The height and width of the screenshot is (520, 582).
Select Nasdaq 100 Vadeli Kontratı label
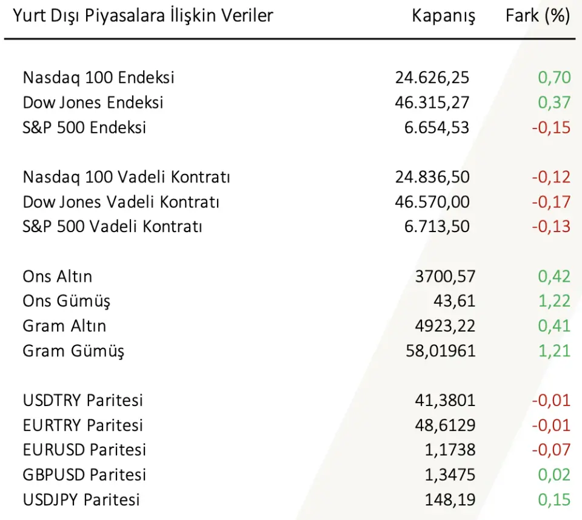pyautogui.click(x=126, y=177)
